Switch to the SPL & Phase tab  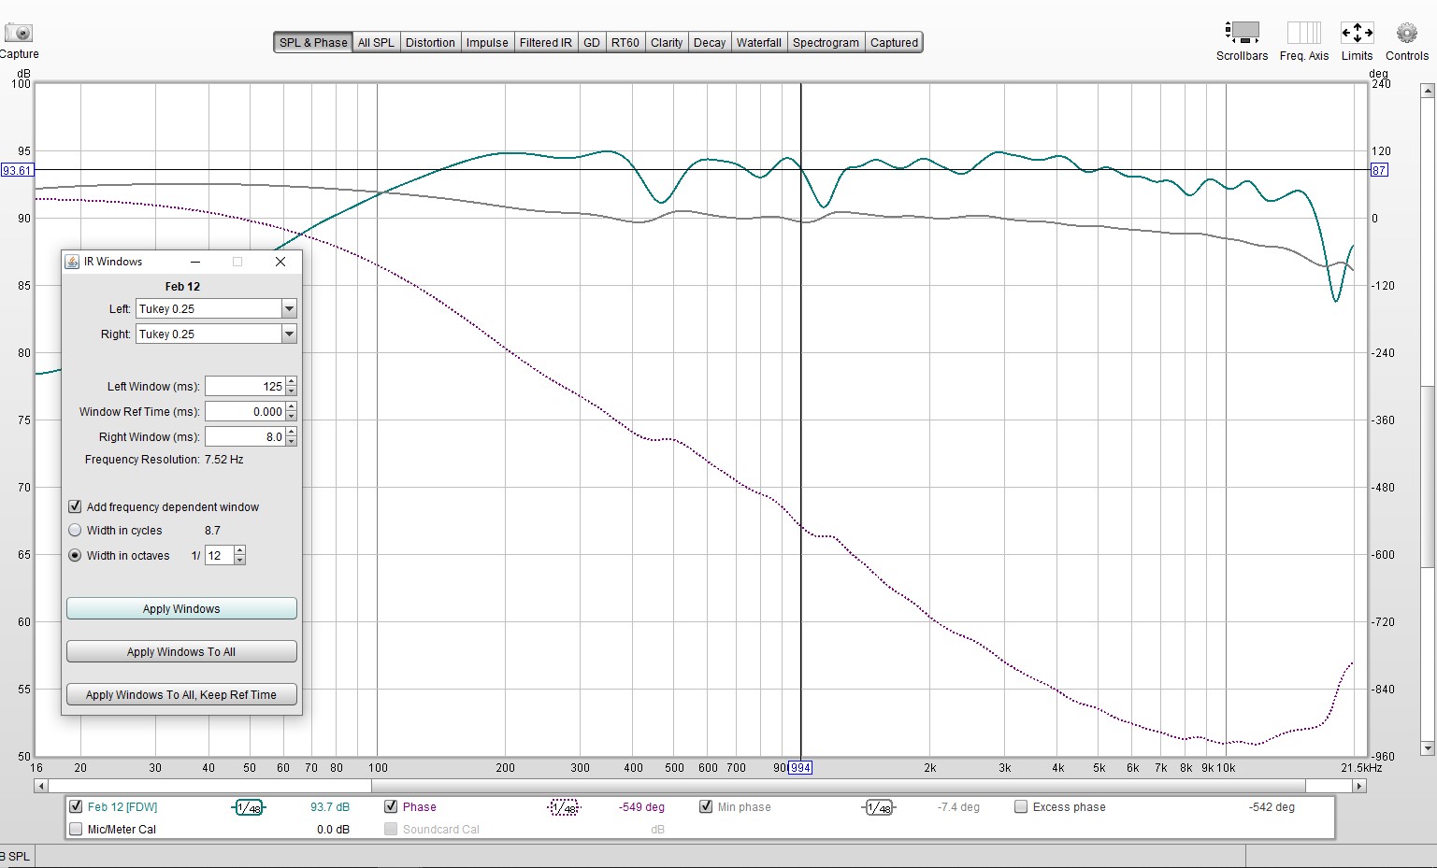[313, 42]
